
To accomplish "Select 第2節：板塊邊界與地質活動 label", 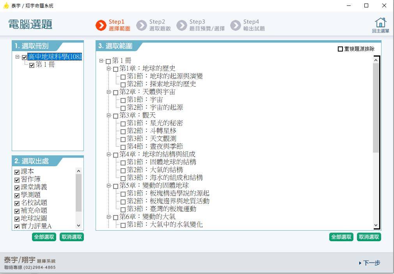I will click(x=168, y=201).
